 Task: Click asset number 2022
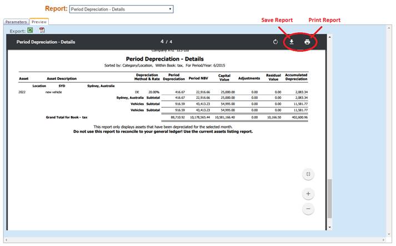[x=22, y=92]
